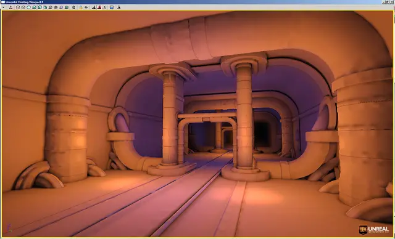Toggle Game View with the G icon
Screen dimensions: 395x239
pyautogui.click(x=73, y=7)
